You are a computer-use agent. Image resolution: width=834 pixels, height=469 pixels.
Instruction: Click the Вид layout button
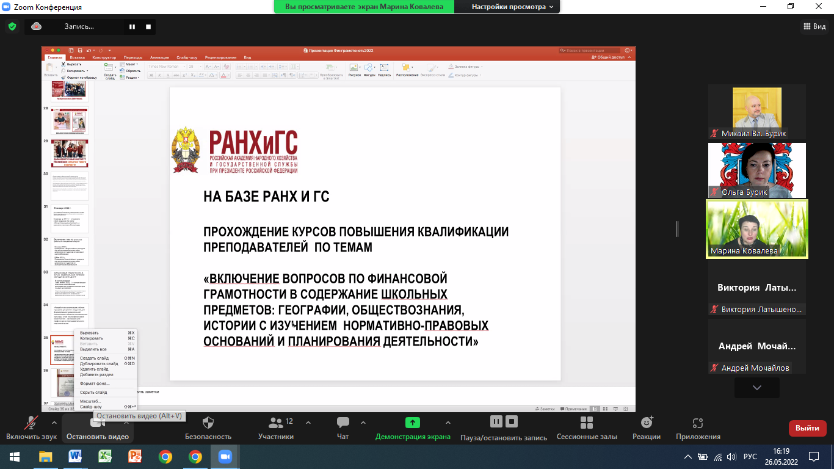tap(814, 26)
